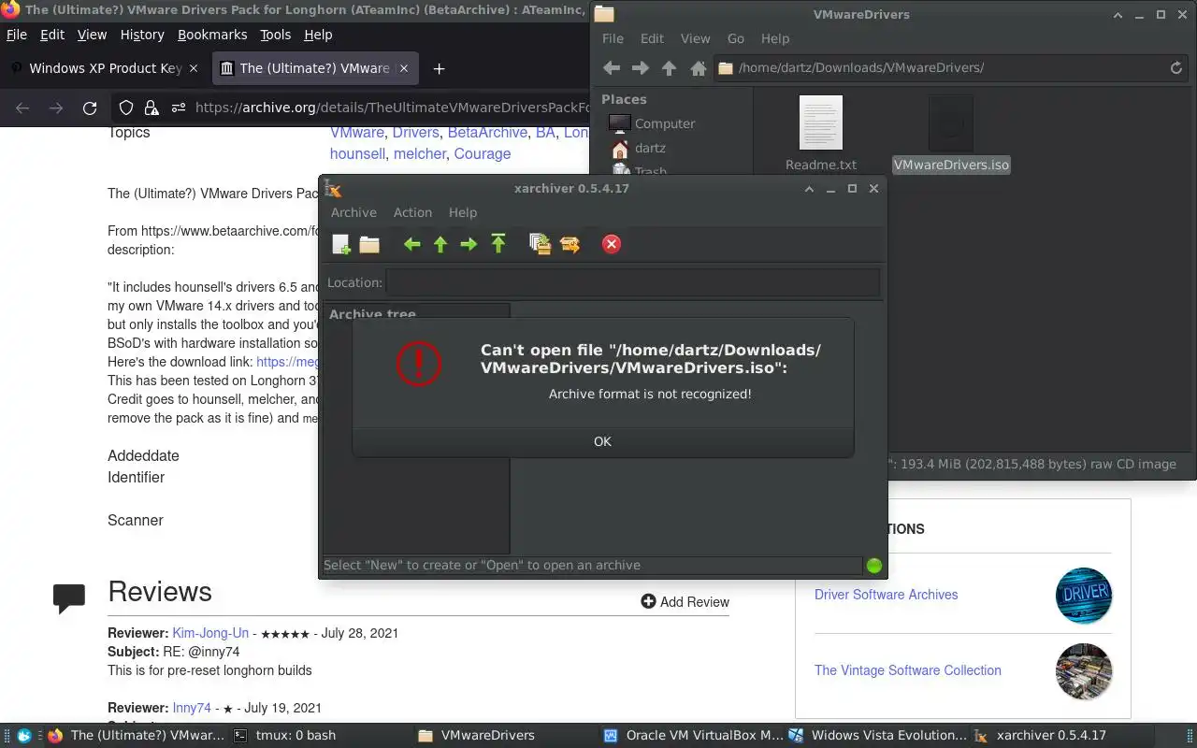Open Firefox History menu
Viewport: 1197px width, 748px height.
[142, 35]
